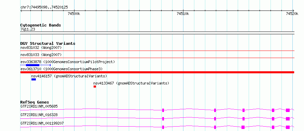Click the left arrowhead of the ruler

[x=21, y=11]
